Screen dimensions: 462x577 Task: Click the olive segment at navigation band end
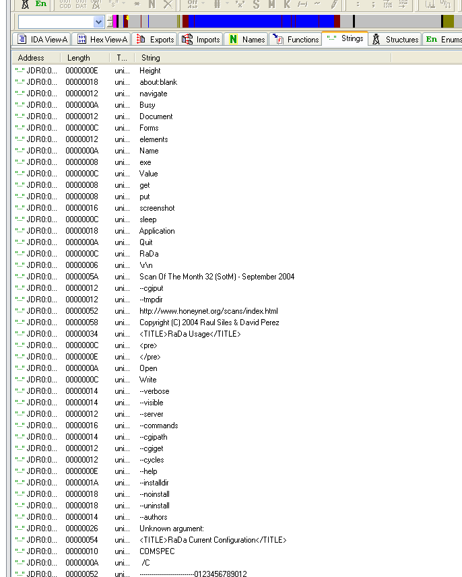pyautogui.click(x=449, y=22)
